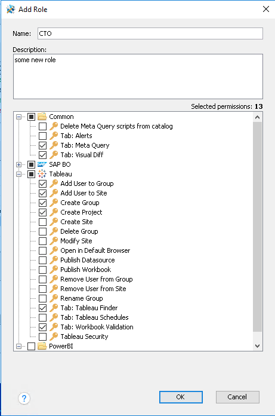The height and width of the screenshot is (416, 275).
Task: Uncheck the Add User to Group checkbox
Action: coord(42,183)
